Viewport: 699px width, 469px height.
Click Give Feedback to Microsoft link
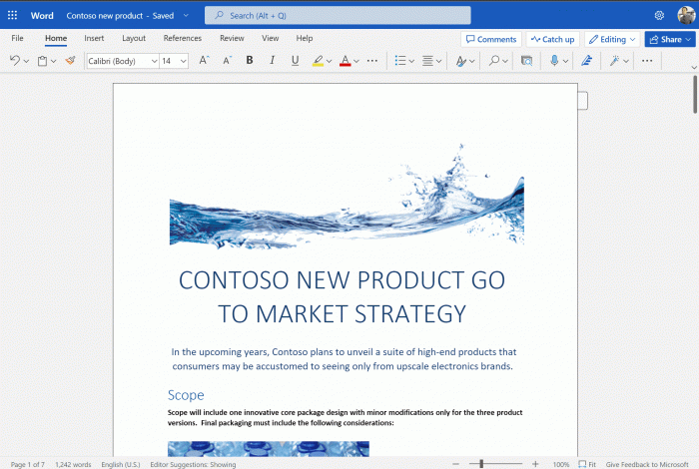point(647,464)
